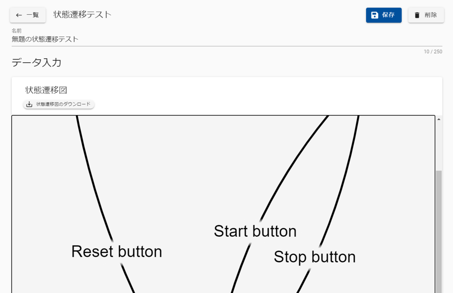The width and height of the screenshot is (453, 293).
Task: Select the Start button label in the diagram
Action: (x=255, y=231)
